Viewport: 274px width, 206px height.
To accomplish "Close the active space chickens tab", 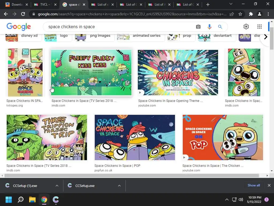I will tap(84, 5).
